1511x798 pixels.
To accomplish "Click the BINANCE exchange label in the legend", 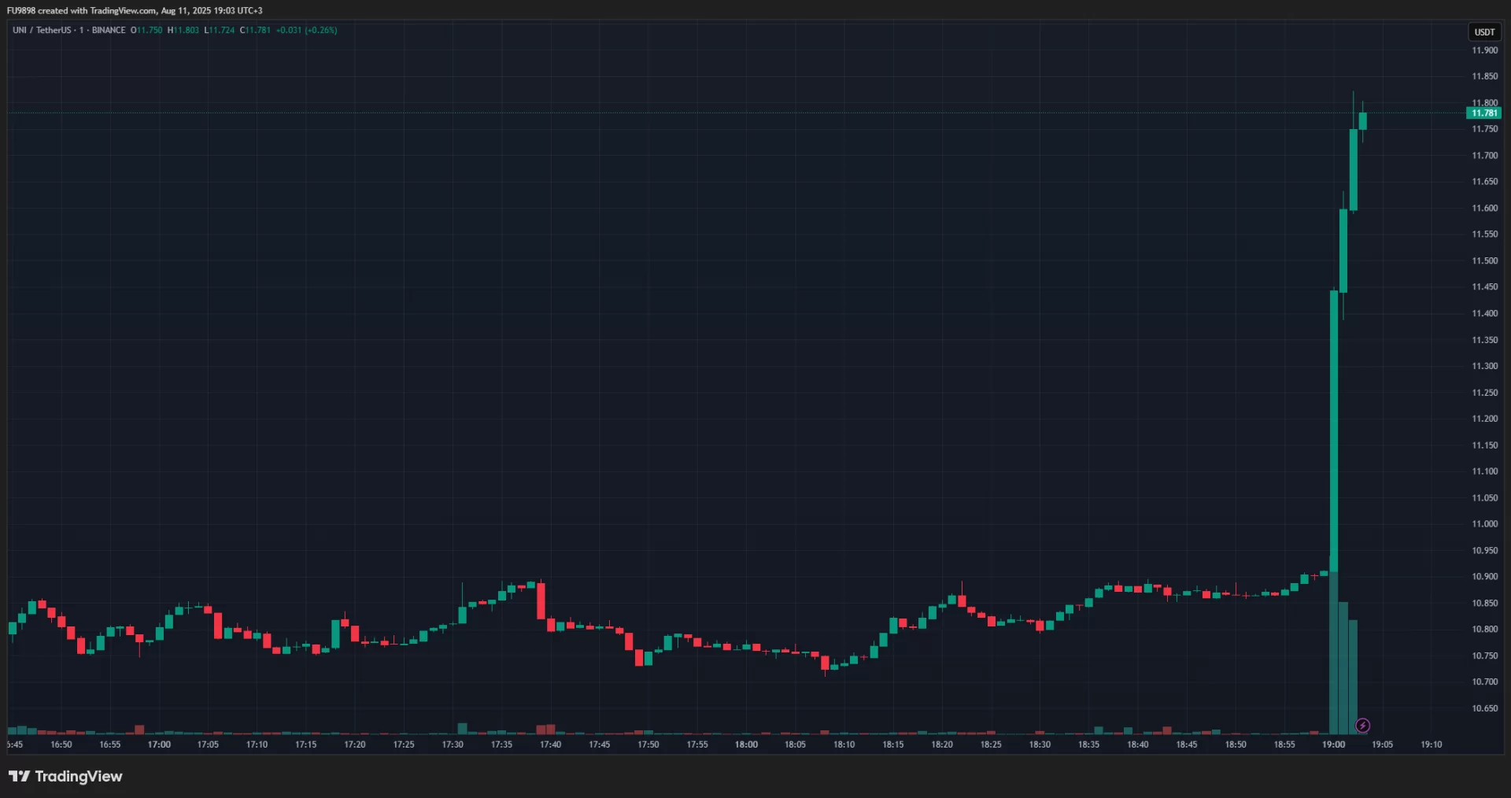I will coord(109,30).
